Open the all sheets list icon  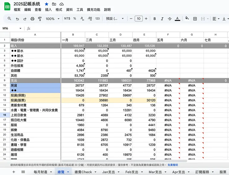click(23, 172)
